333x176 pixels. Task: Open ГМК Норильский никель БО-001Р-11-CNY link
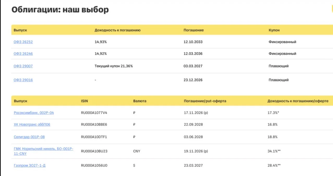44,151
